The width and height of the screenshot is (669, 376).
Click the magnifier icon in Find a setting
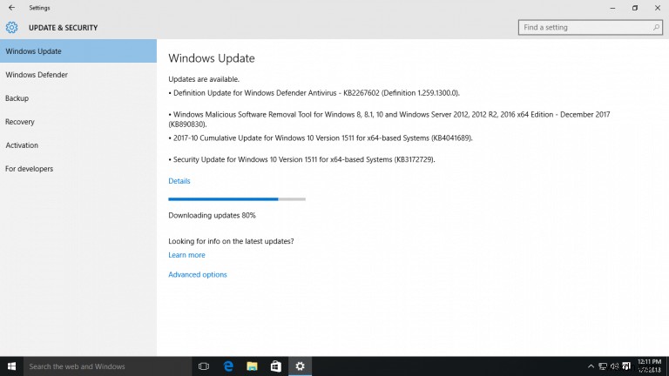[x=656, y=27]
